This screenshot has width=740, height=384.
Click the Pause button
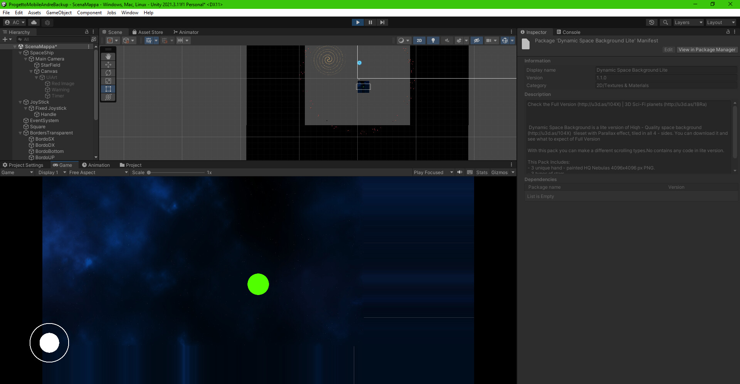pos(370,22)
